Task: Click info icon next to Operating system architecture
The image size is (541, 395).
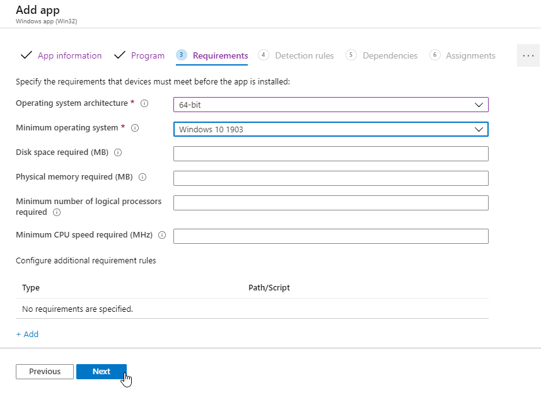Action: pyautogui.click(x=144, y=103)
